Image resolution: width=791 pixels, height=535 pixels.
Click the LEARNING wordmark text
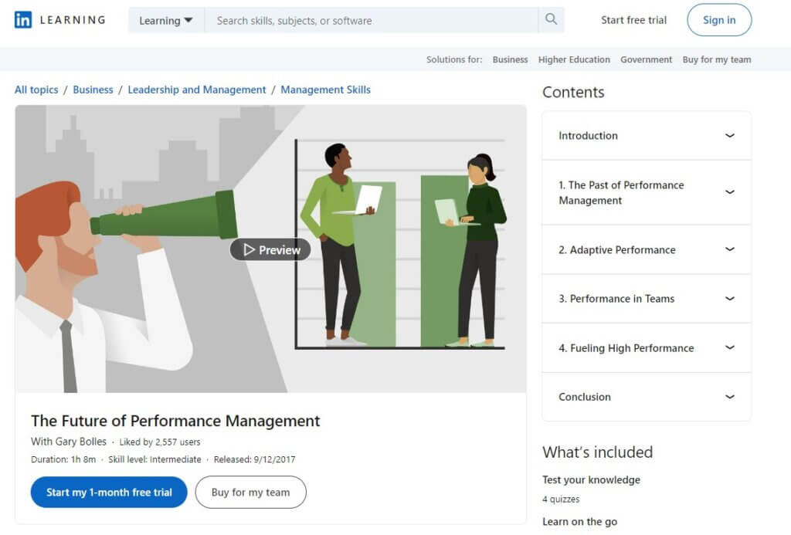73,19
